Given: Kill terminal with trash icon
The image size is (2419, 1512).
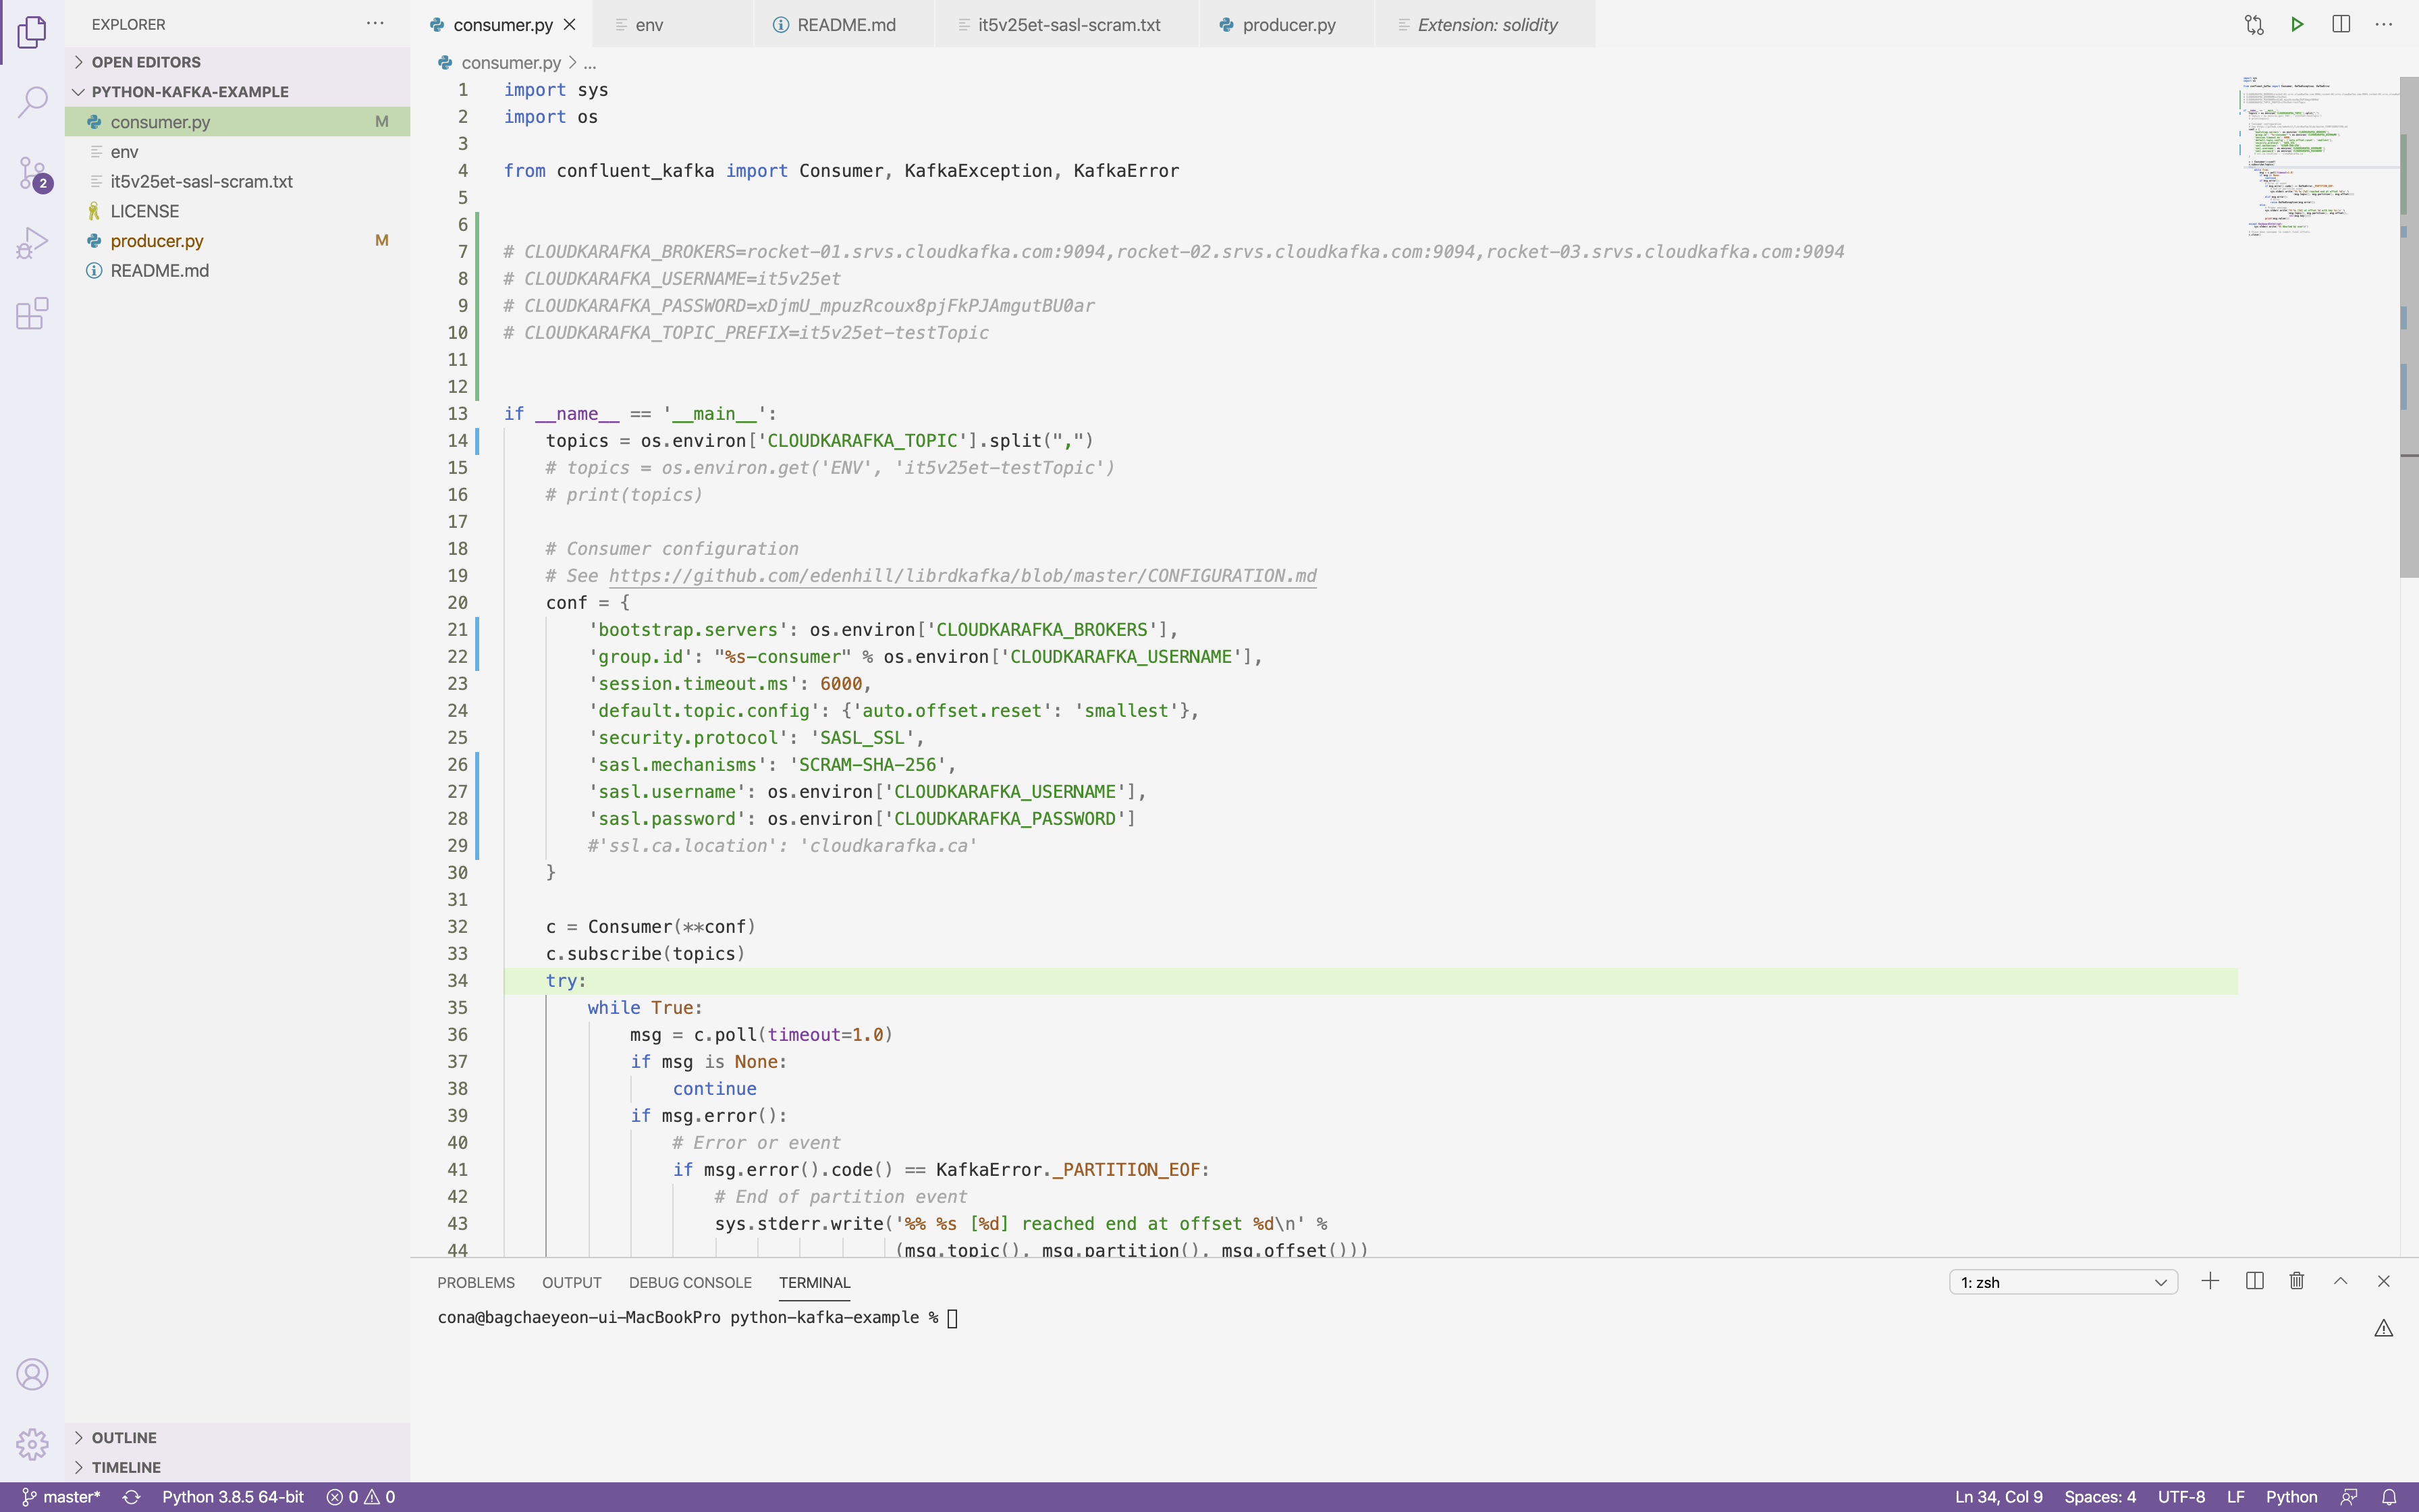Looking at the screenshot, I should [x=2297, y=1281].
